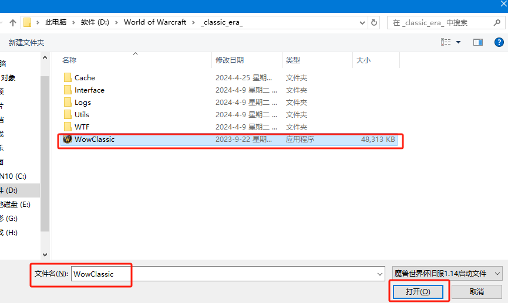
Task: Select (G:) drive in navigation pane
Action: click(9, 219)
